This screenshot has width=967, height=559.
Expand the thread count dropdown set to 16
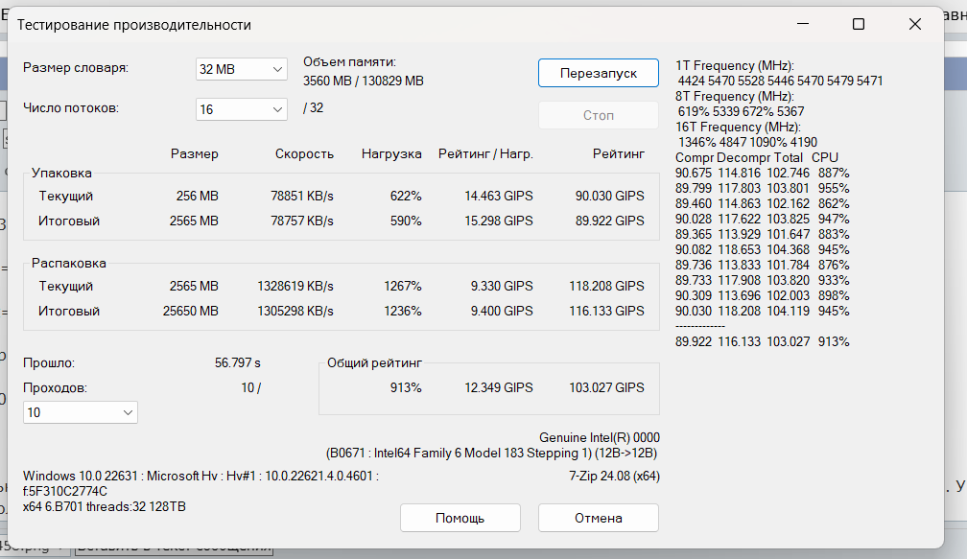pos(241,109)
